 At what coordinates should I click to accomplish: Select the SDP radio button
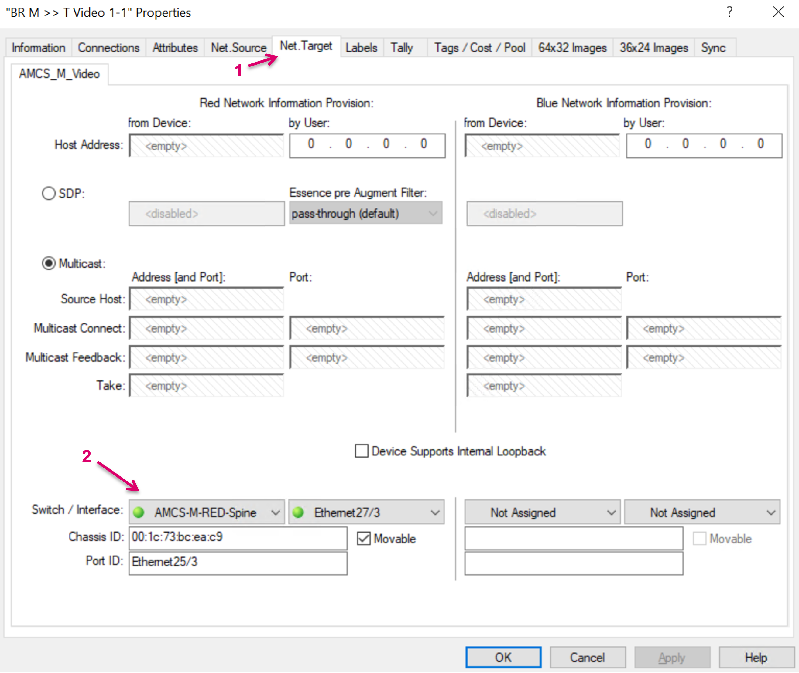pos(49,193)
